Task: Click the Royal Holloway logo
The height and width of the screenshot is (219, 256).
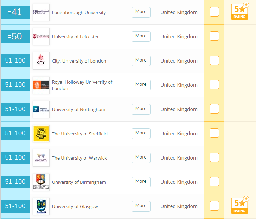Action: click(x=41, y=85)
